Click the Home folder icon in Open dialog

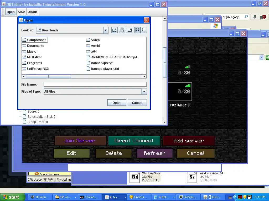(122, 30)
